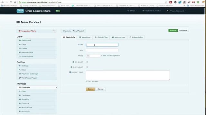The height and width of the screenshot is (115, 206).
Task: Check the Shippable checkbox
Action: (87, 67)
